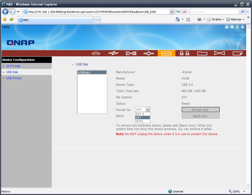This screenshot has height=195, width=252.
Task: Open the SATA Disk link
Action: click(x=13, y=66)
